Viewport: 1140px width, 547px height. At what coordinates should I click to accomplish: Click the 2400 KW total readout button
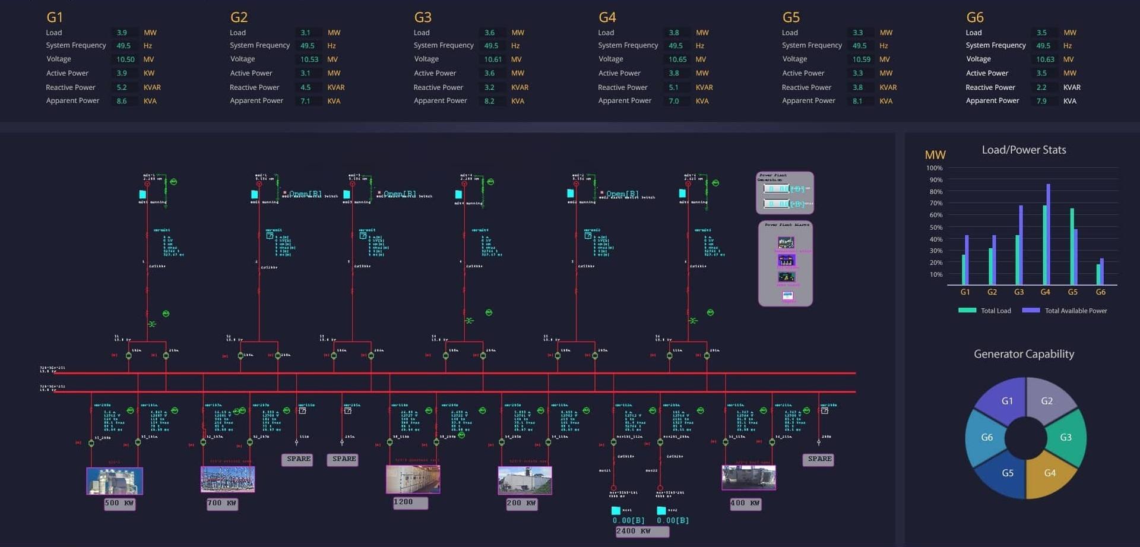pyautogui.click(x=642, y=531)
